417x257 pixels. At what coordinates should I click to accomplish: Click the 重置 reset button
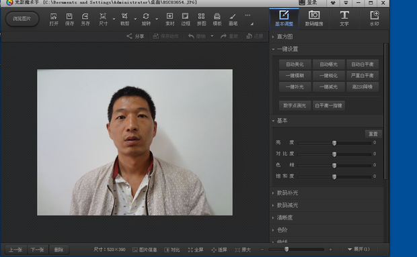point(373,134)
